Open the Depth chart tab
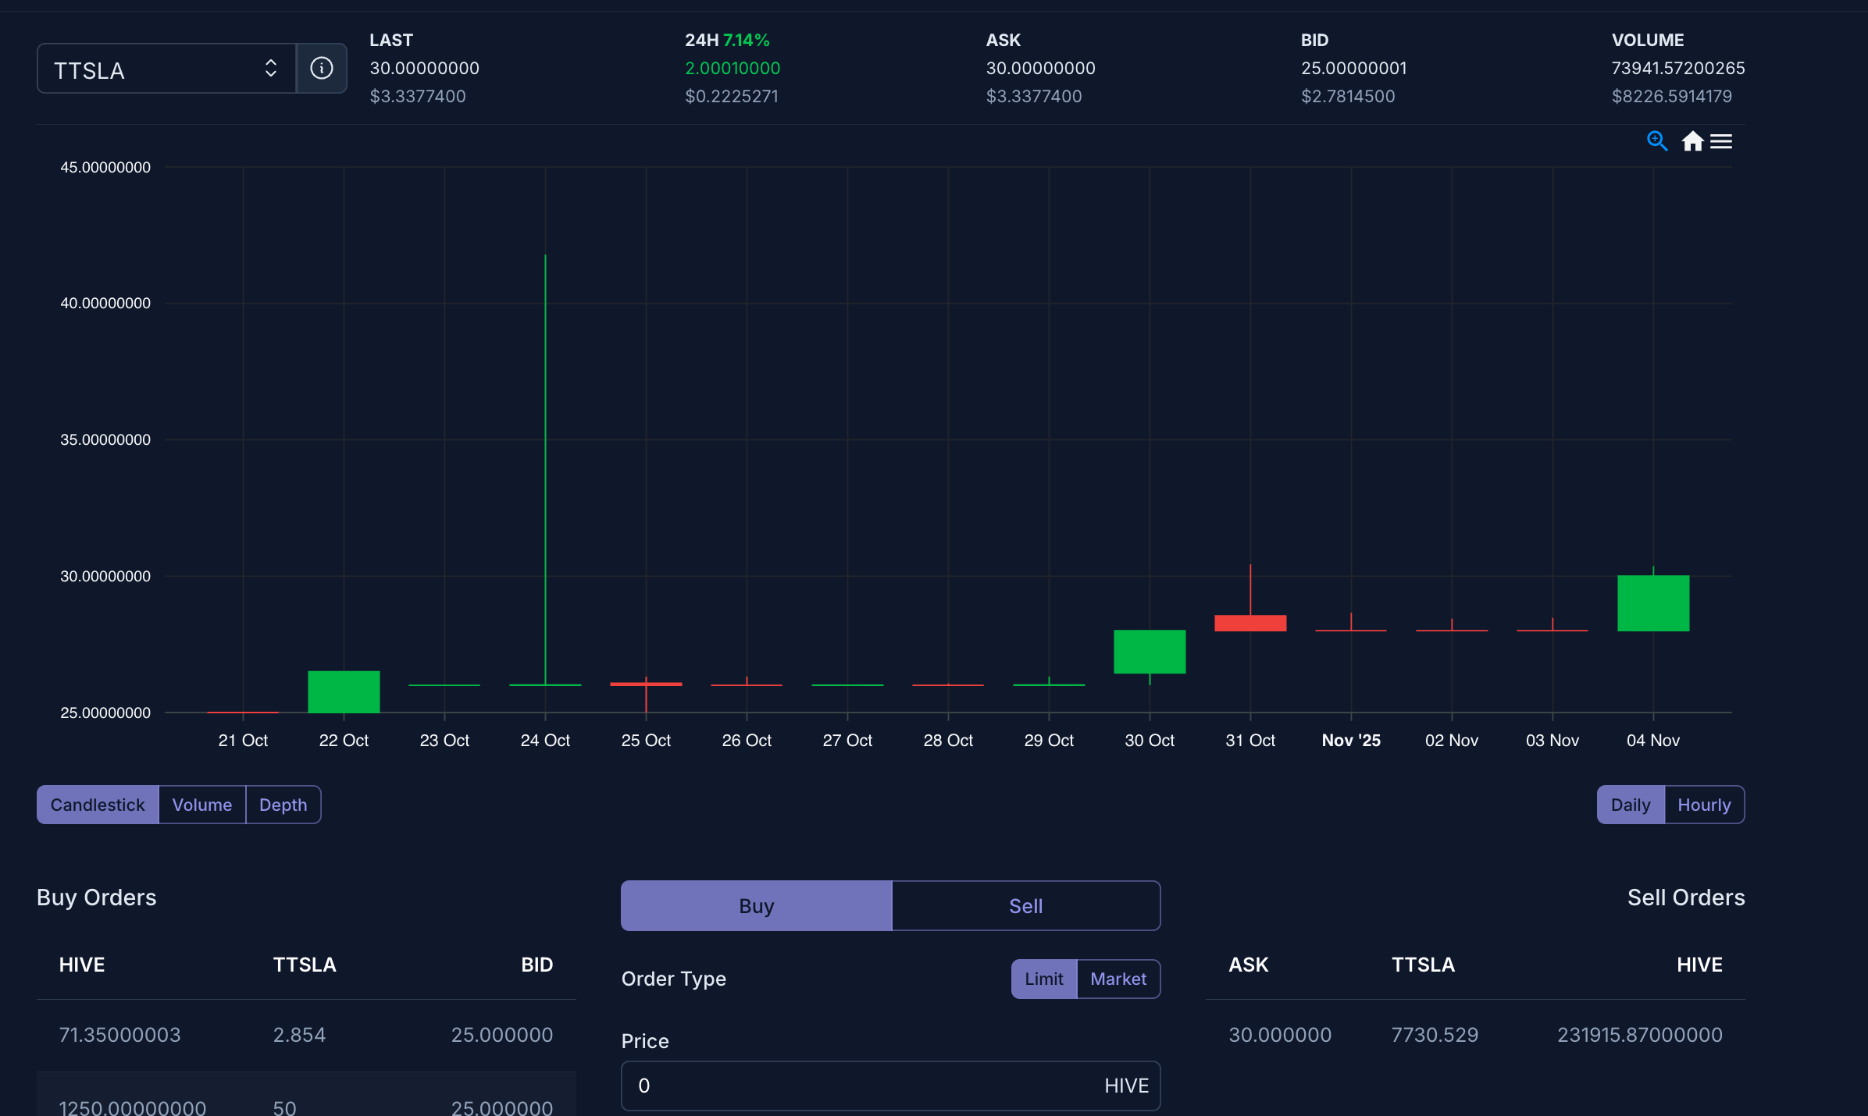Viewport: 1868px width, 1116px height. (283, 805)
